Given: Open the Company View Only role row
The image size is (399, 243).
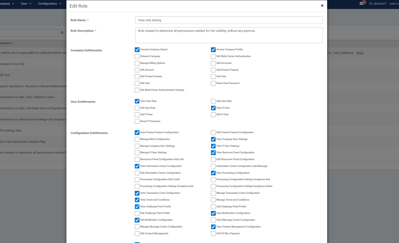Looking at the screenshot, I should click(13, 64).
